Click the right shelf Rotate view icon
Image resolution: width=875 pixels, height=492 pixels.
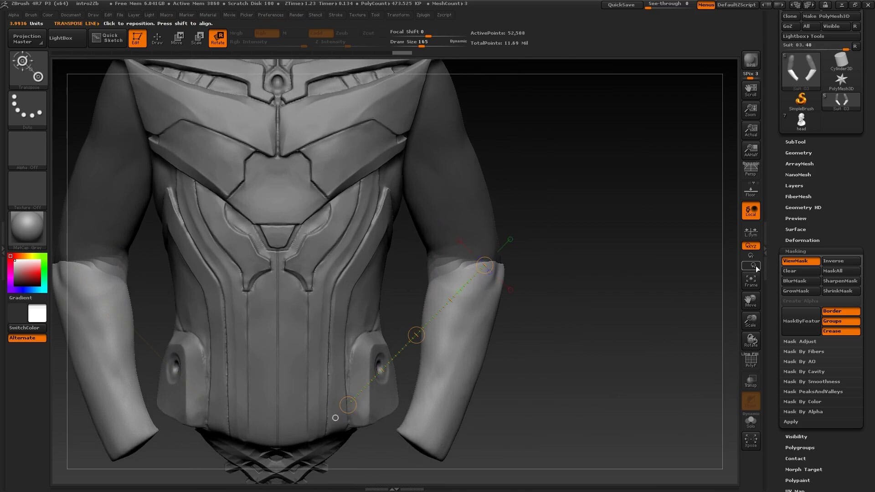pyautogui.click(x=751, y=341)
